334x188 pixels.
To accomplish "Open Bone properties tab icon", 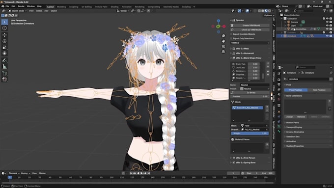I will pos(279,132).
